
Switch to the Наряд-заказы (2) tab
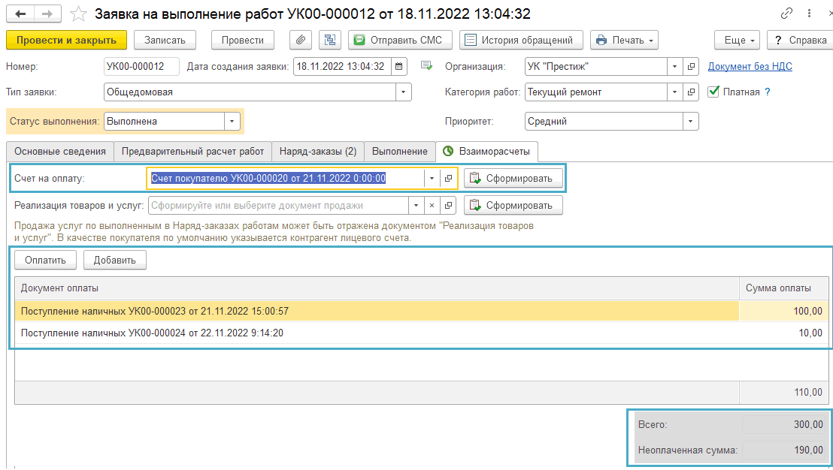[x=317, y=151]
